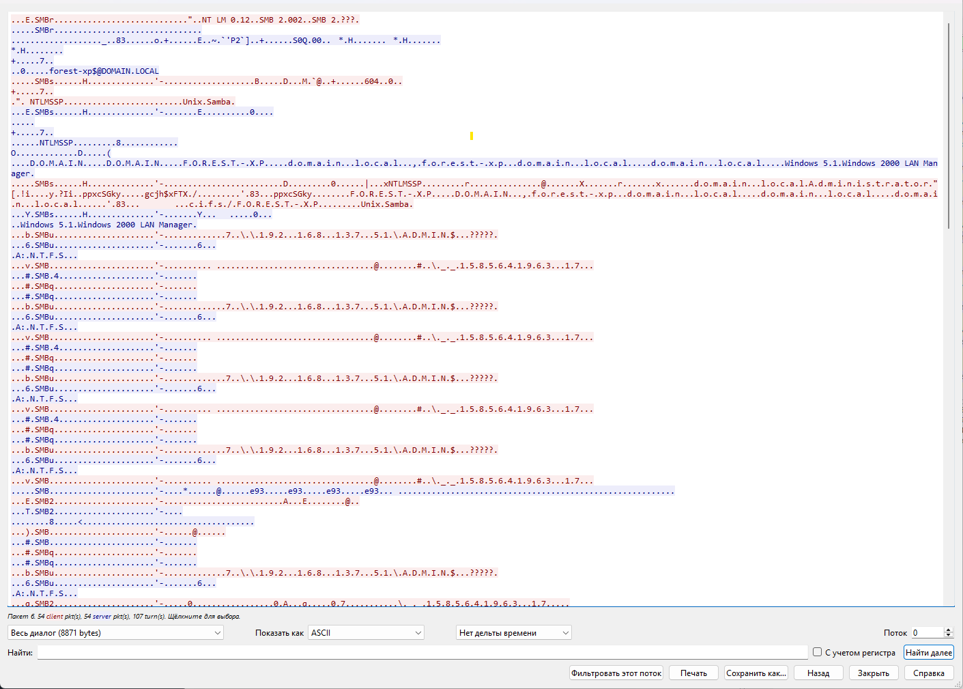Select the red line with 'B.....D...M.`@..+......604..0..'
The height and width of the screenshot is (689, 963).
[207, 81]
